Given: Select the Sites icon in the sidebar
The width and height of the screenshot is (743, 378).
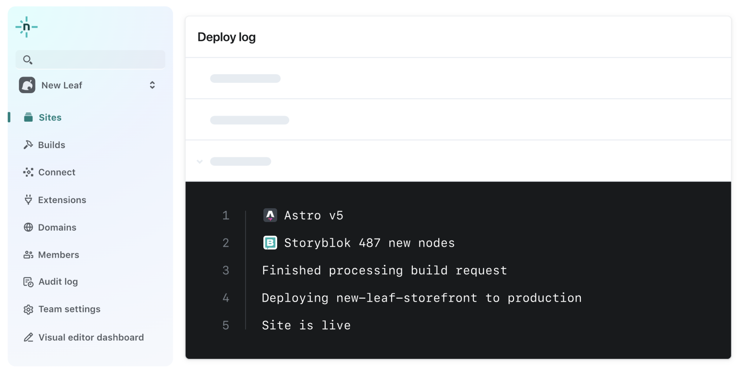Looking at the screenshot, I should [29, 117].
